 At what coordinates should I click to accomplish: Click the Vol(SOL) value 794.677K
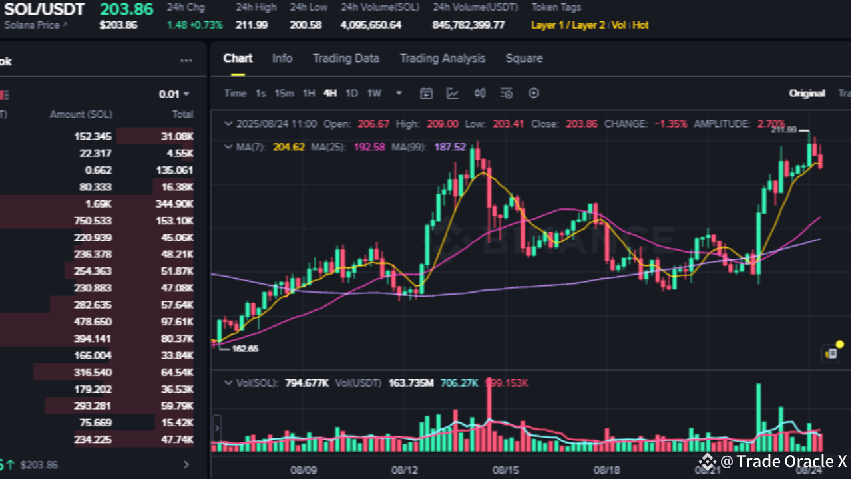[x=307, y=383]
